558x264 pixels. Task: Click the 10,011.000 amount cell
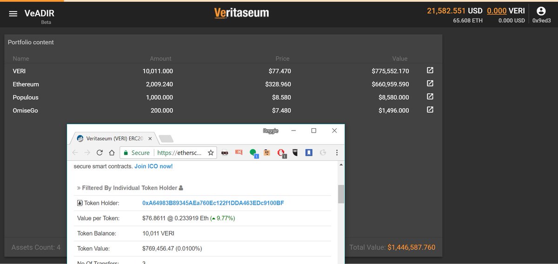click(x=158, y=71)
